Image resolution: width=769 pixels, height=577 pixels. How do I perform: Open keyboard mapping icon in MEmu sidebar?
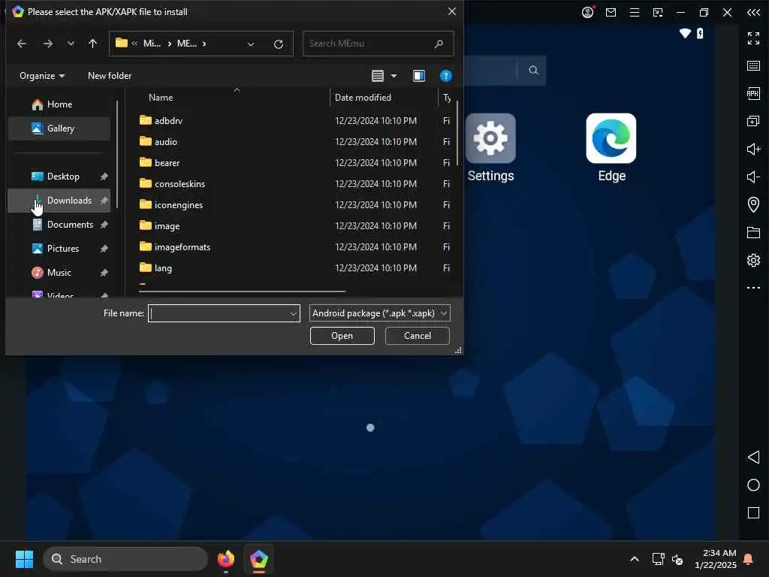[x=753, y=66]
